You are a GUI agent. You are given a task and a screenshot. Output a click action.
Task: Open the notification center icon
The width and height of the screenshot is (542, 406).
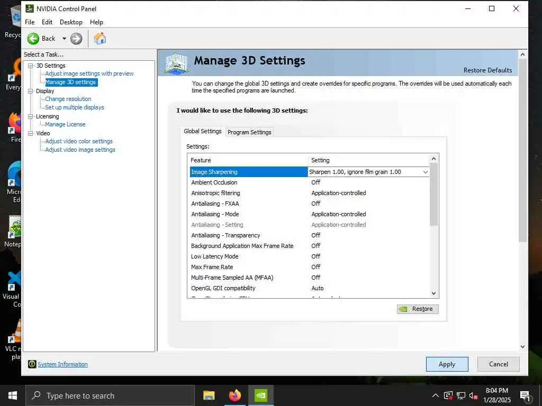[x=525, y=396]
